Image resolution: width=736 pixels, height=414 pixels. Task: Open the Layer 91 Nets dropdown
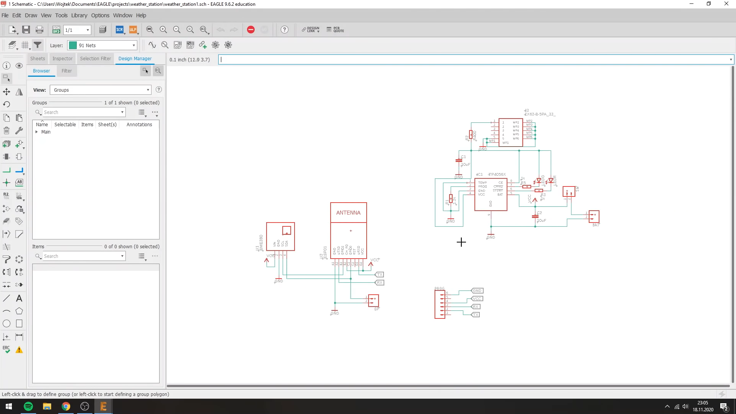coord(102,45)
